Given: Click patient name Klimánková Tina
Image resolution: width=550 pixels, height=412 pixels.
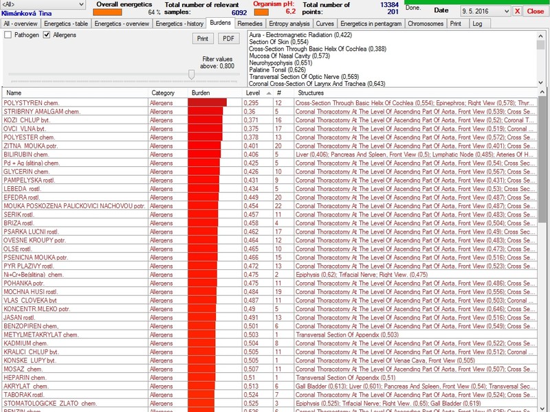Looking at the screenshot, I should [26, 13].
